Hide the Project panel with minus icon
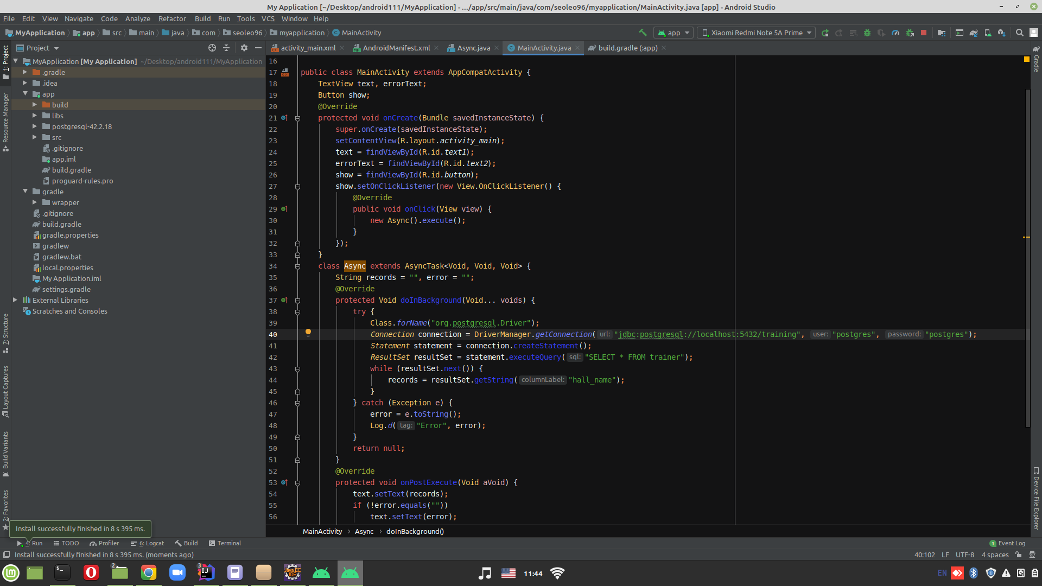Image resolution: width=1042 pixels, height=586 pixels. click(x=258, y=48)
